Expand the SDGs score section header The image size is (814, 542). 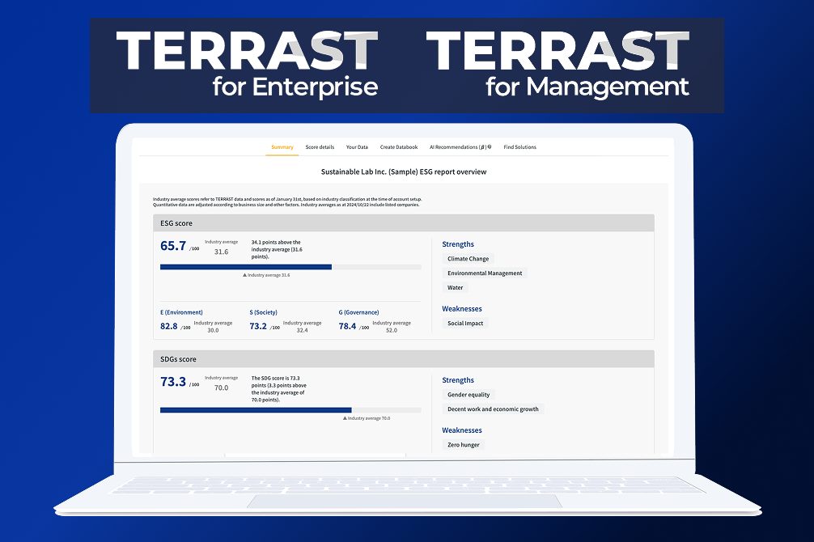coord(405,358)
